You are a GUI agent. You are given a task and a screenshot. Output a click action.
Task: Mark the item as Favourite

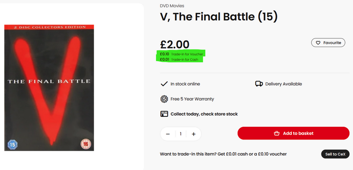click(328, 43)
